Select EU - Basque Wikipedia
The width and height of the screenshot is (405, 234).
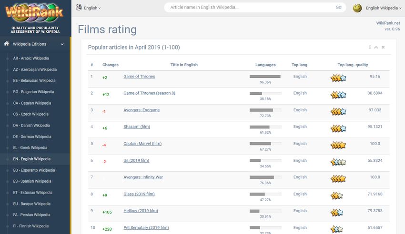32,204
